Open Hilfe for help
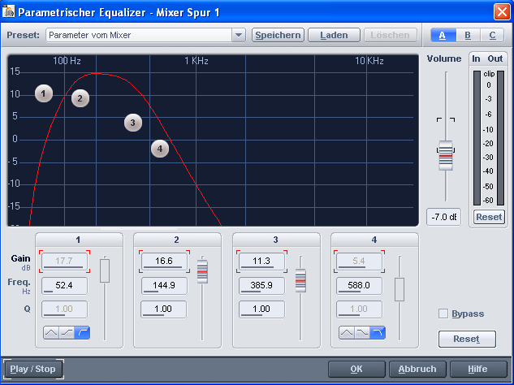514x385 pixels. (x=478, y=370)
